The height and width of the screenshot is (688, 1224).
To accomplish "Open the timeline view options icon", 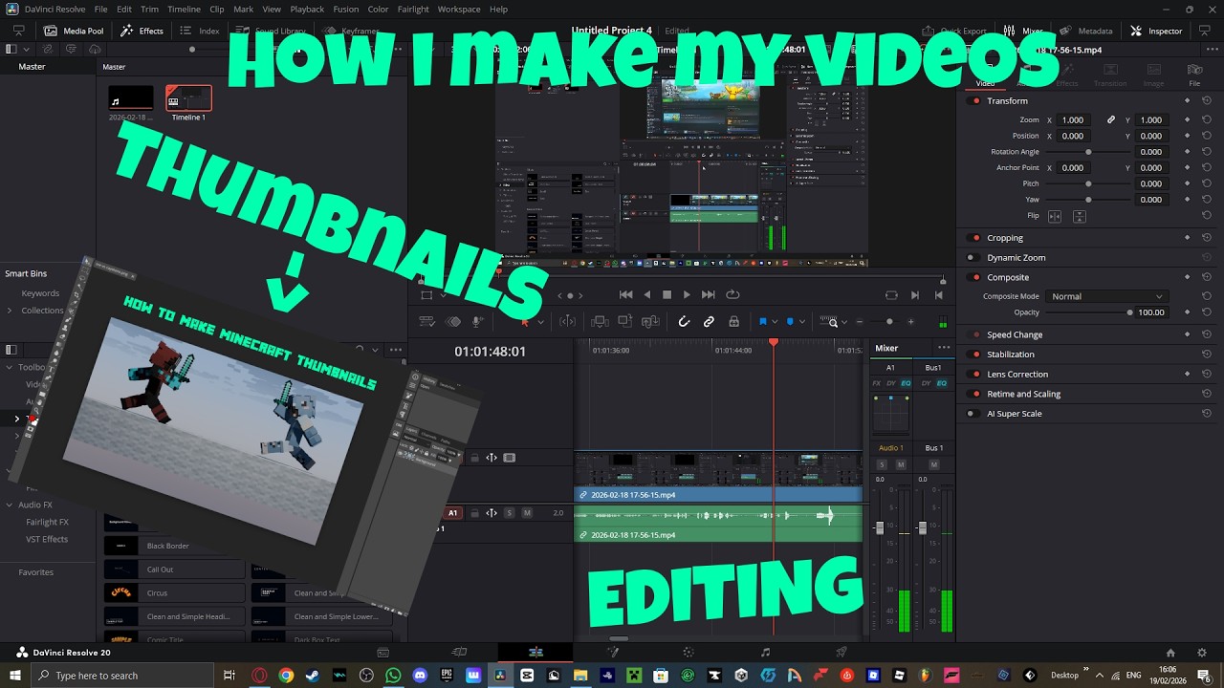I will [427, 322].
